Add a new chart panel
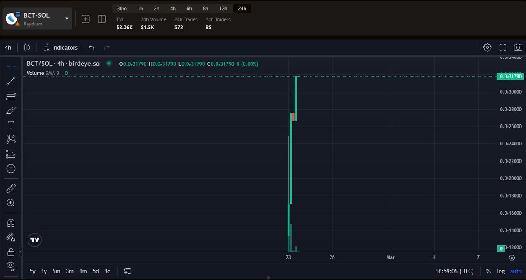 tap(86, 19)
